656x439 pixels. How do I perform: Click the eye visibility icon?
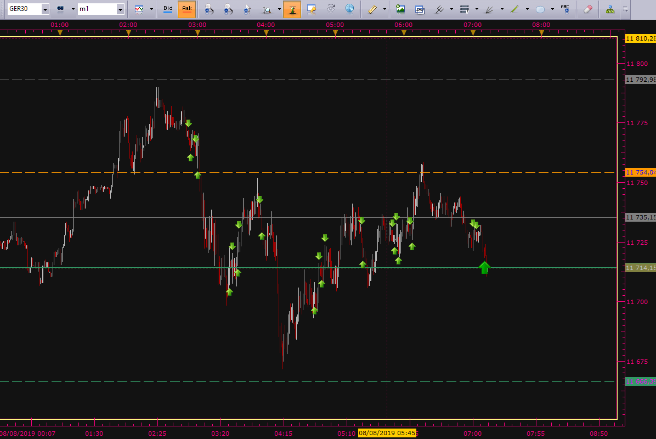point(331,8)
